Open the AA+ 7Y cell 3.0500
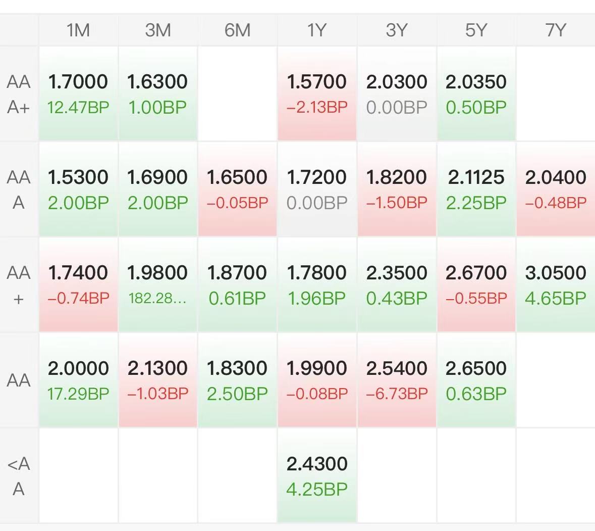The height and width of the screenshot is (531, 595). tap(556, 285)
